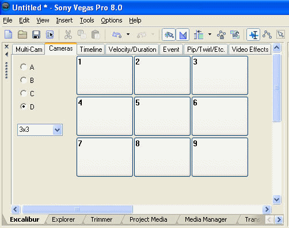Open the Pip/Twirl/Etc. tab
This screenshot has height=228, width=289.
pyautogui.click(x=206, y=50)
